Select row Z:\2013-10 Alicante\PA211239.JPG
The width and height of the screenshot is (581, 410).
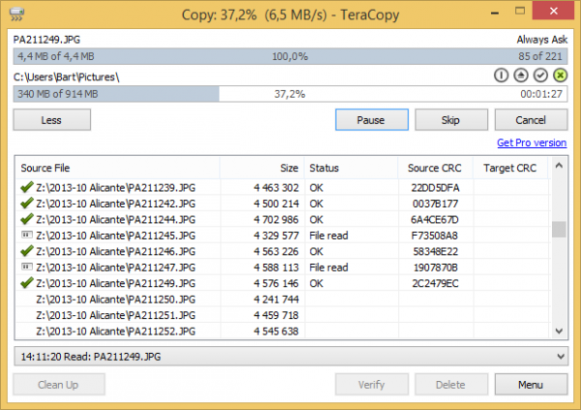(x=283, y=188)
